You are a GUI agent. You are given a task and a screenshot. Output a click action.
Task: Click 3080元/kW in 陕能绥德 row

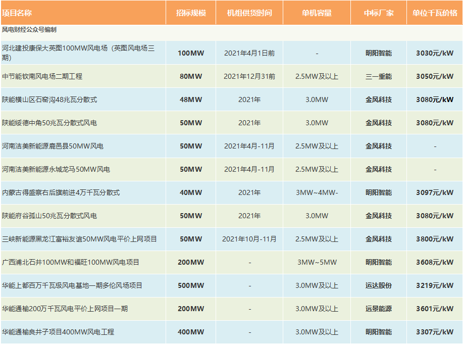tap(435, 123)
